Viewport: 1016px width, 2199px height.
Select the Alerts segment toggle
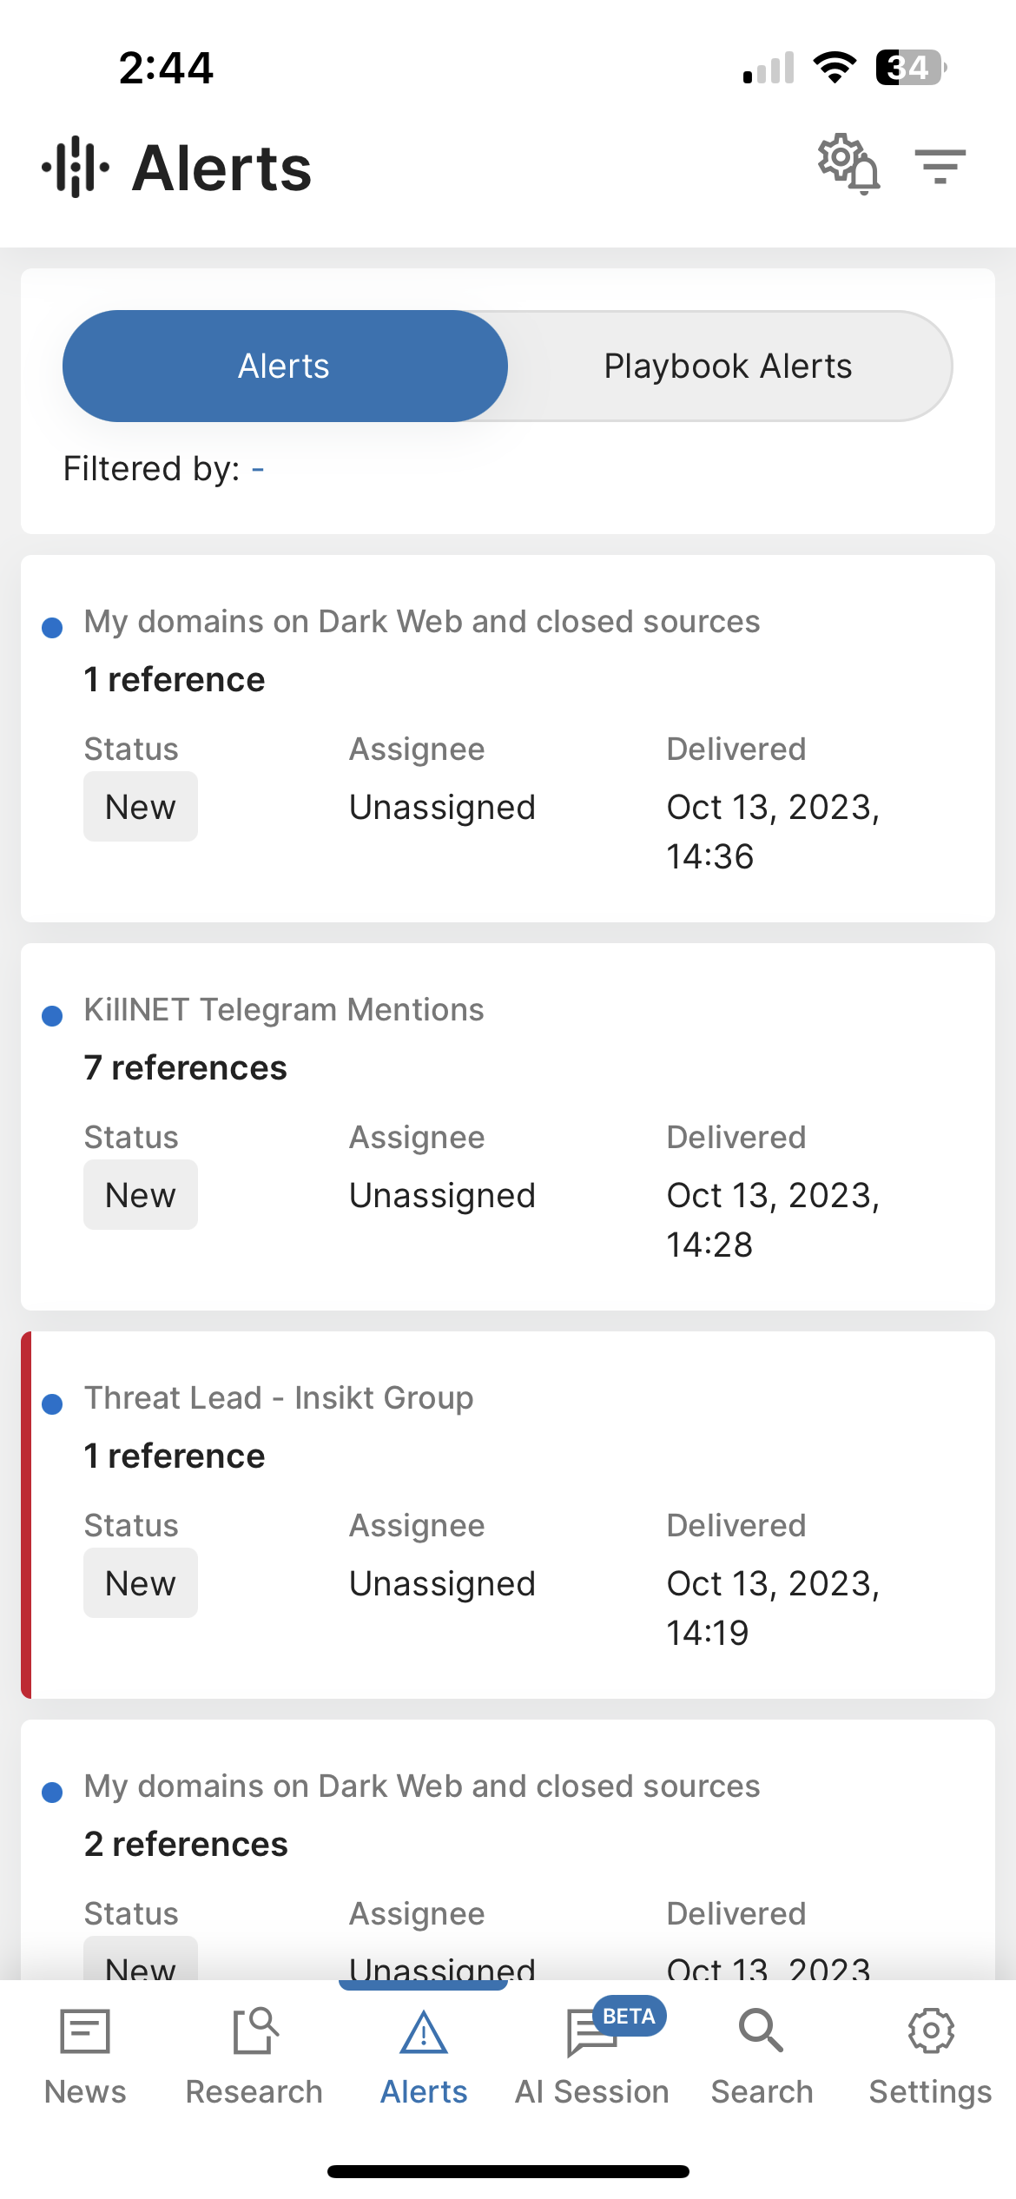click(285, 366)
